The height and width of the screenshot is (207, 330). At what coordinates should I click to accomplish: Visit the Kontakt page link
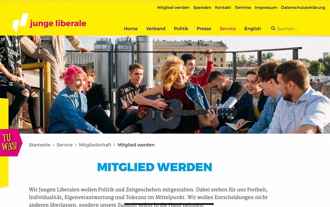tap(223, 8)
